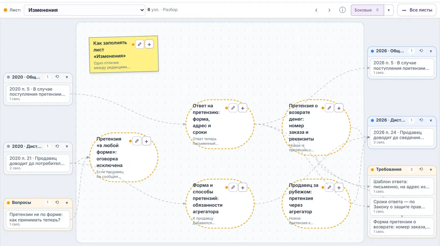Add child to «Ответ на претензию» node

coord(243,108)
